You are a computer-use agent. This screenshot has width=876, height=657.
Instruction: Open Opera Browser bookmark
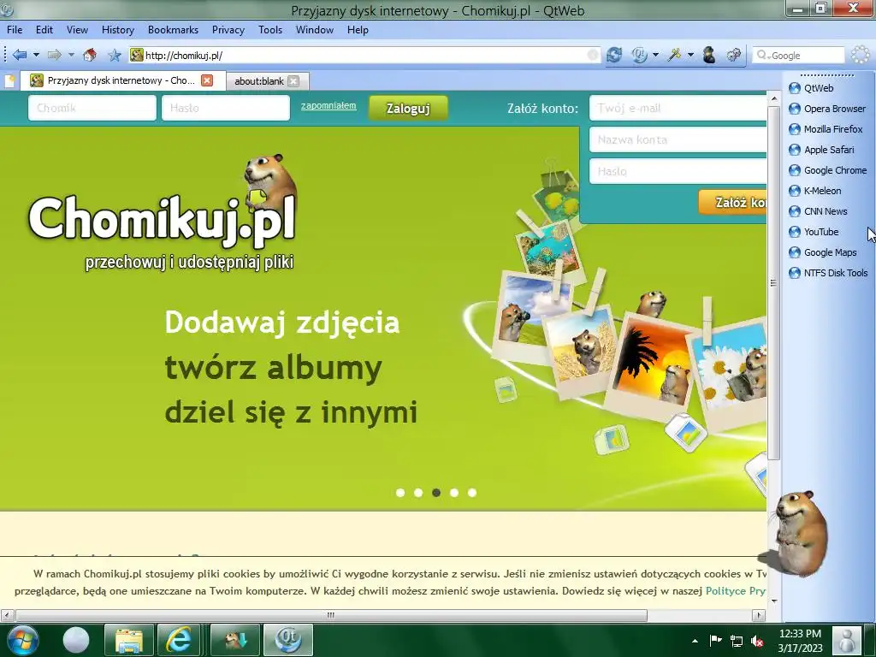[x=827, y=109]
